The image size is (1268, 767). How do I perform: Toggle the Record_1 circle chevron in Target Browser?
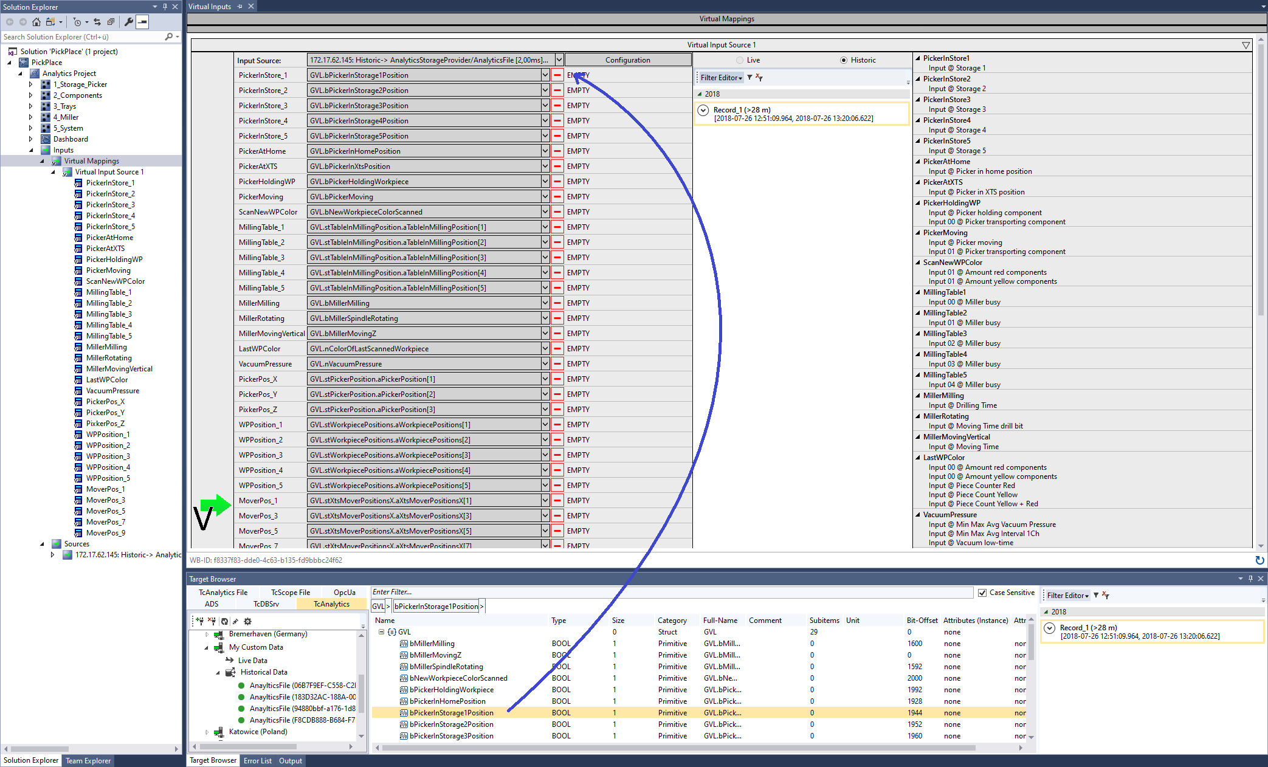(1050, 628)
